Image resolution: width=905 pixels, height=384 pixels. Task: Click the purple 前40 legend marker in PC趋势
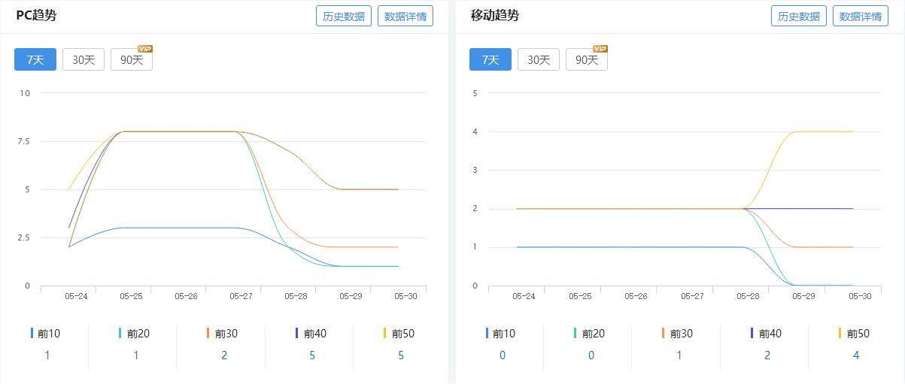click(x=297, y=333)
